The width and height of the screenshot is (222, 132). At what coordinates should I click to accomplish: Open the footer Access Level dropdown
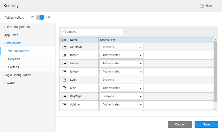point(121,55)
